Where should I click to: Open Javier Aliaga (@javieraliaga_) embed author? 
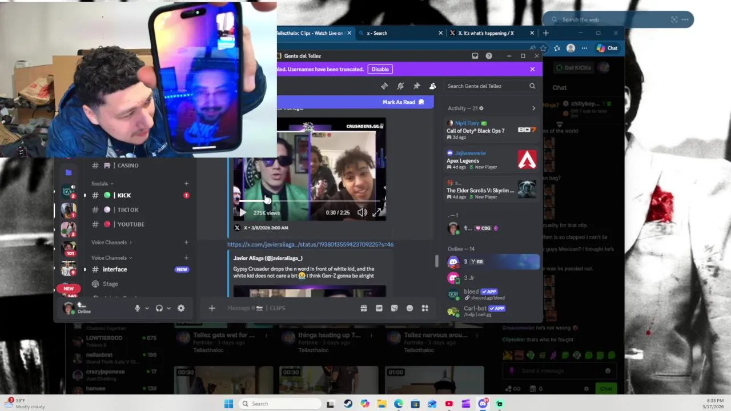[x=268, y=258]
